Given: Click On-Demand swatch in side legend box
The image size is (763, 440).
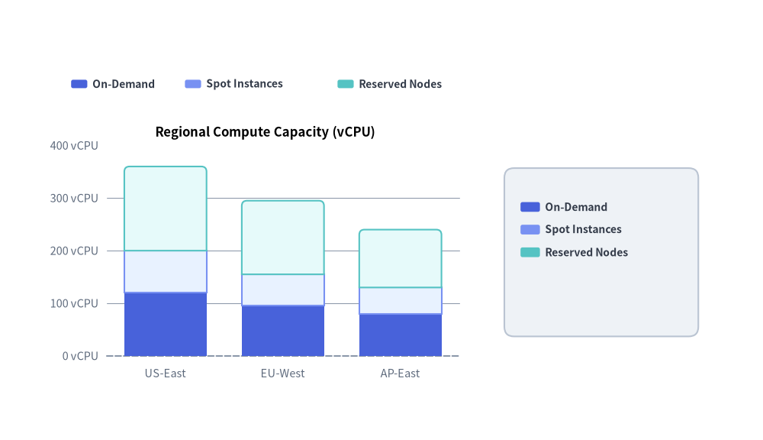Looking at the screenshot, I should tap(530, 207).
